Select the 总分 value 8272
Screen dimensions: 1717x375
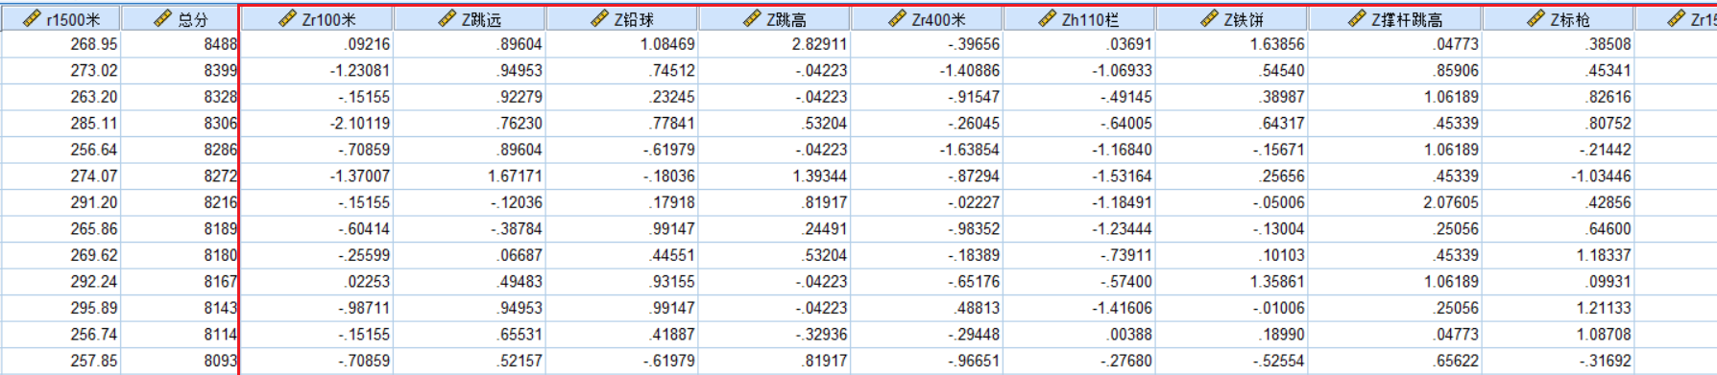pyautogui.click(x=180, y=176)
